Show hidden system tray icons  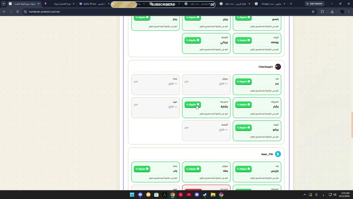point(304,195)
